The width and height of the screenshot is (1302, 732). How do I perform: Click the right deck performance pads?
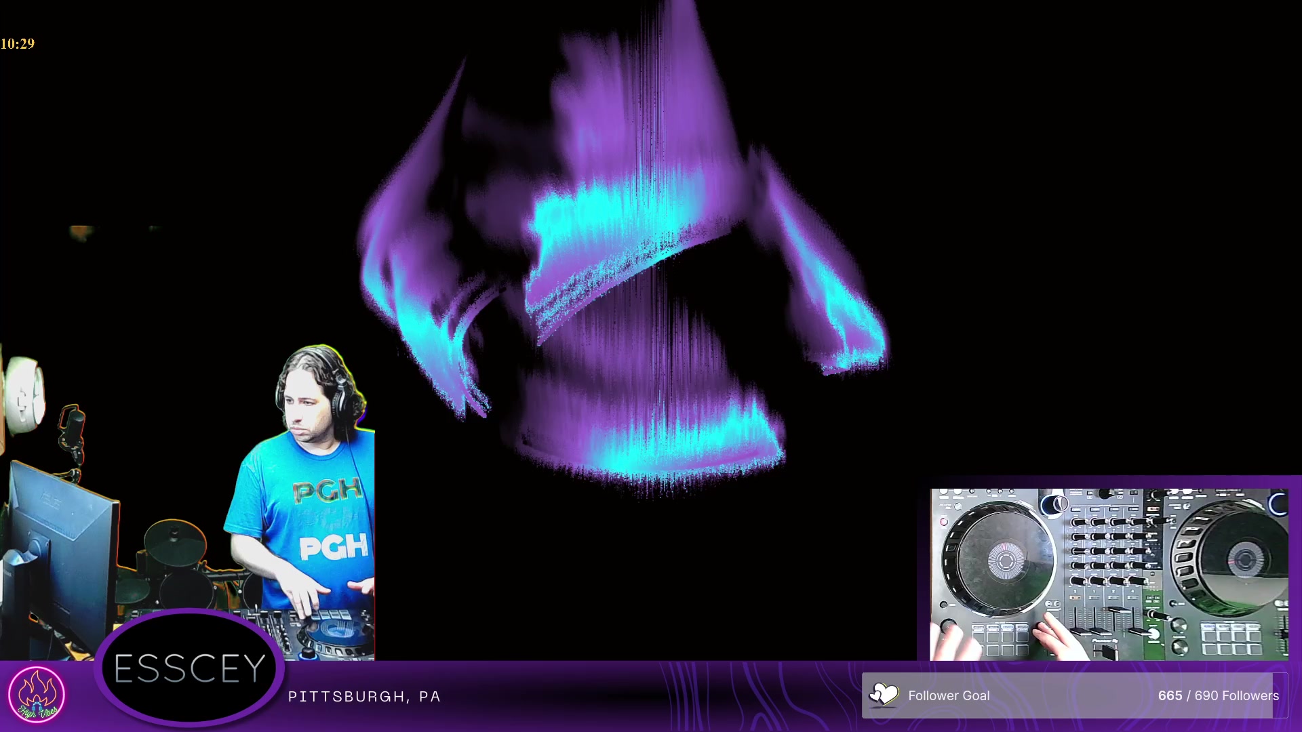click(x=1231, y=638)
